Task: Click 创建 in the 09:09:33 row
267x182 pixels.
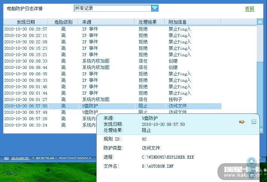Action: (173, 61)
